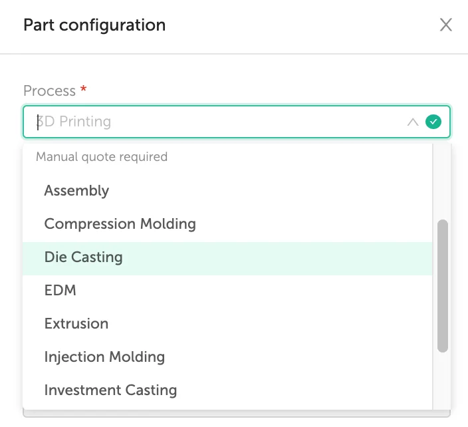Click the Process field label
Screen dimensions: 468x427
tap(50, 90)
